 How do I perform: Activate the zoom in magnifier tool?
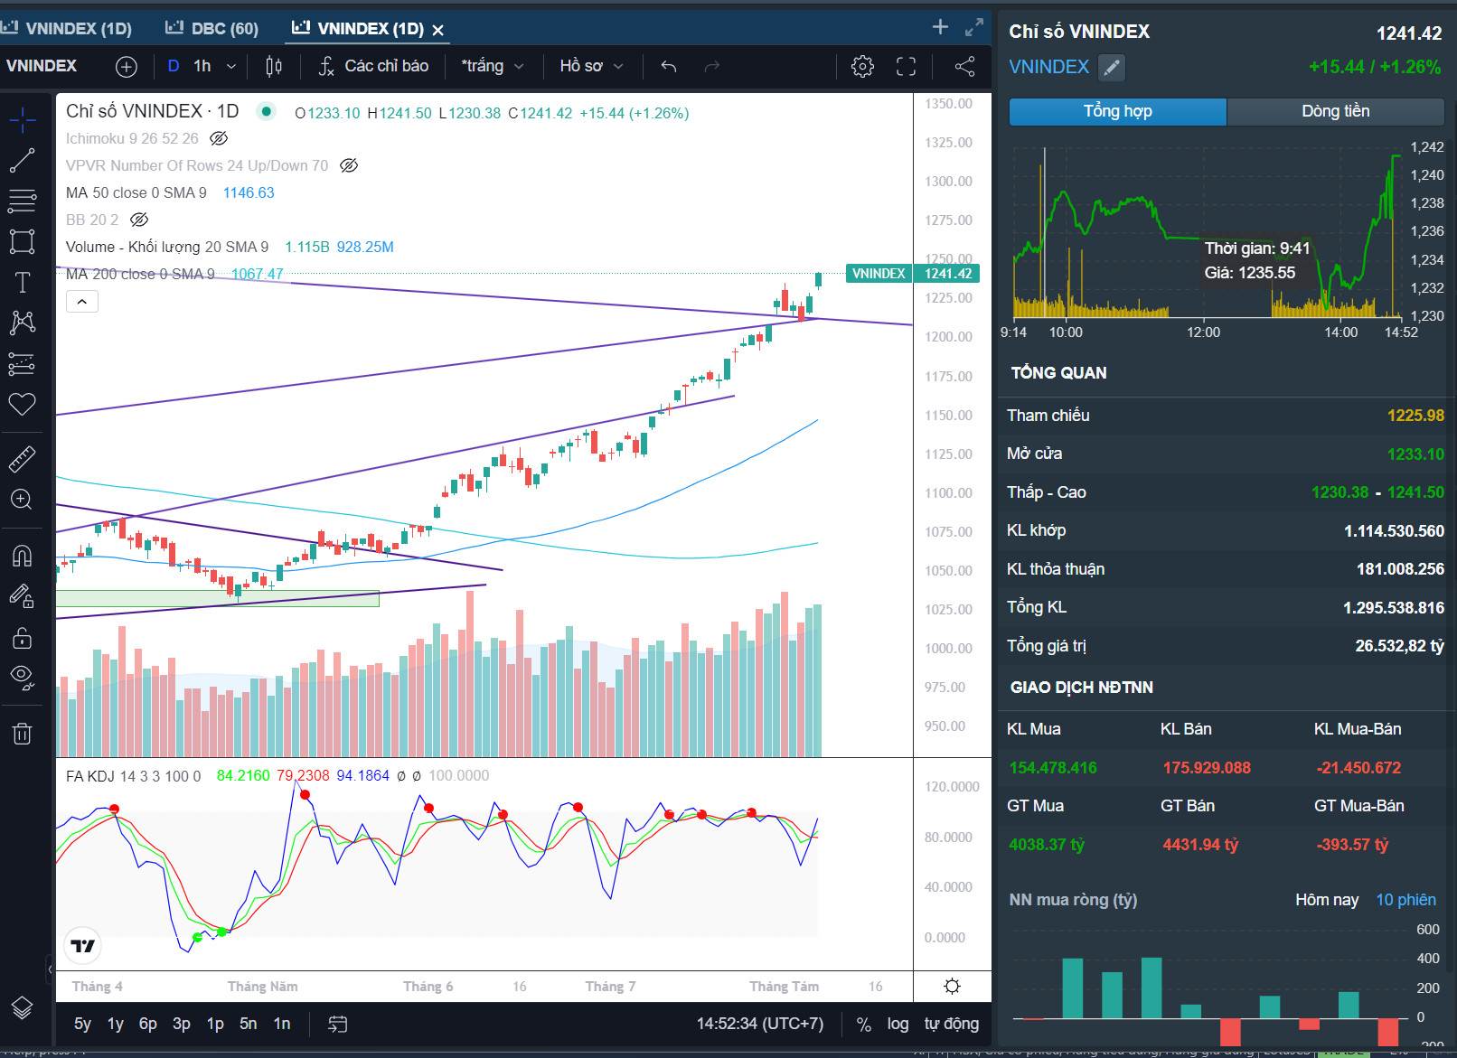(x=22, y=500)
